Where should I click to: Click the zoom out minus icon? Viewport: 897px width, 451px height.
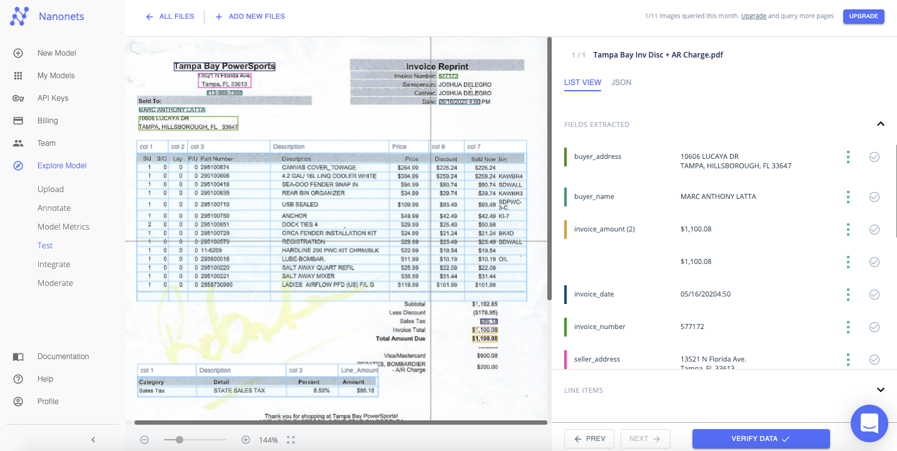[x=144, y=440]
